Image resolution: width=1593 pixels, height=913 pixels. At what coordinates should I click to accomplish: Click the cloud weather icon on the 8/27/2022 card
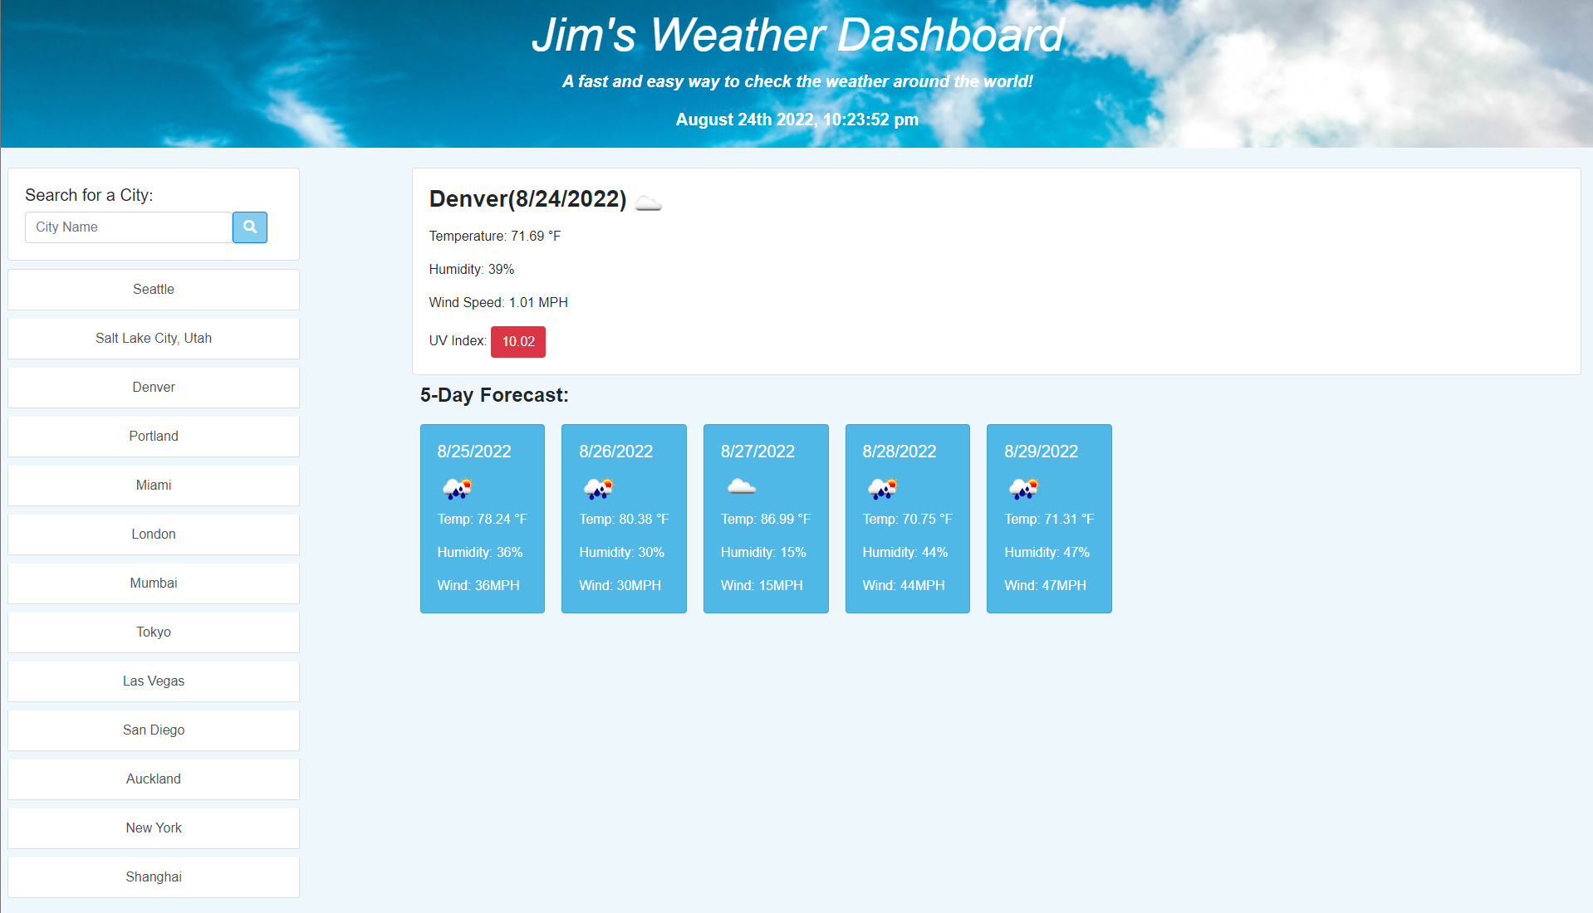pyautogui.click(x=741, y=489)
